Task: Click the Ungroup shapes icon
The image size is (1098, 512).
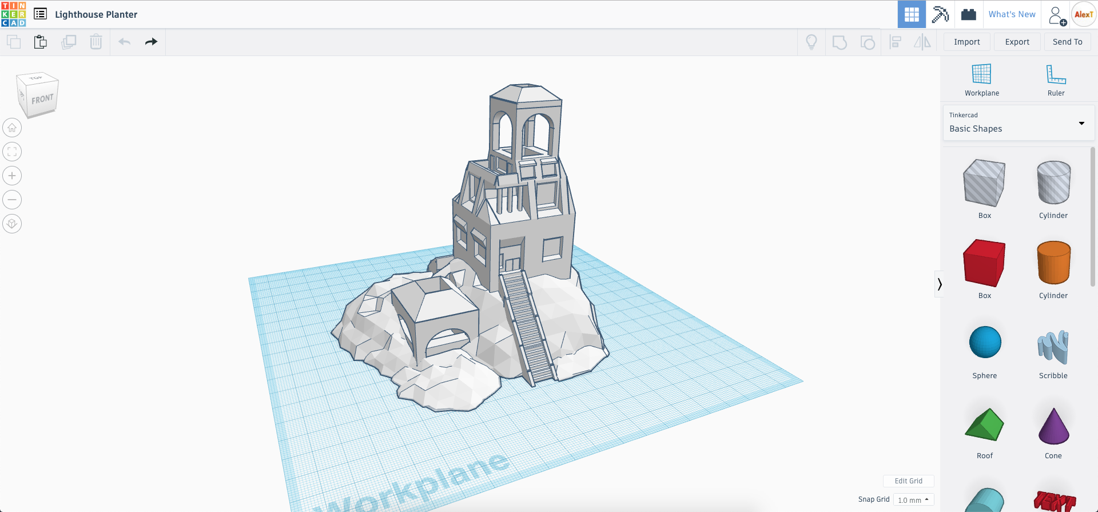Action: click(x=868, y=42)
